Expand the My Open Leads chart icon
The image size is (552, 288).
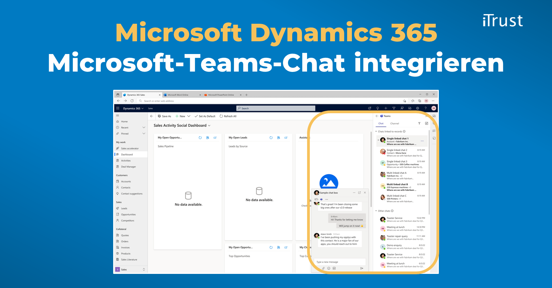(286, 138)
